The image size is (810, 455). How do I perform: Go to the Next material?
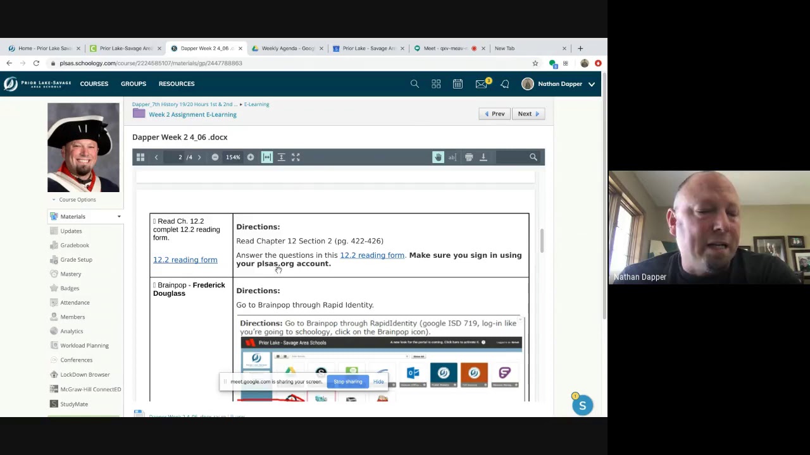coord(528,114)
